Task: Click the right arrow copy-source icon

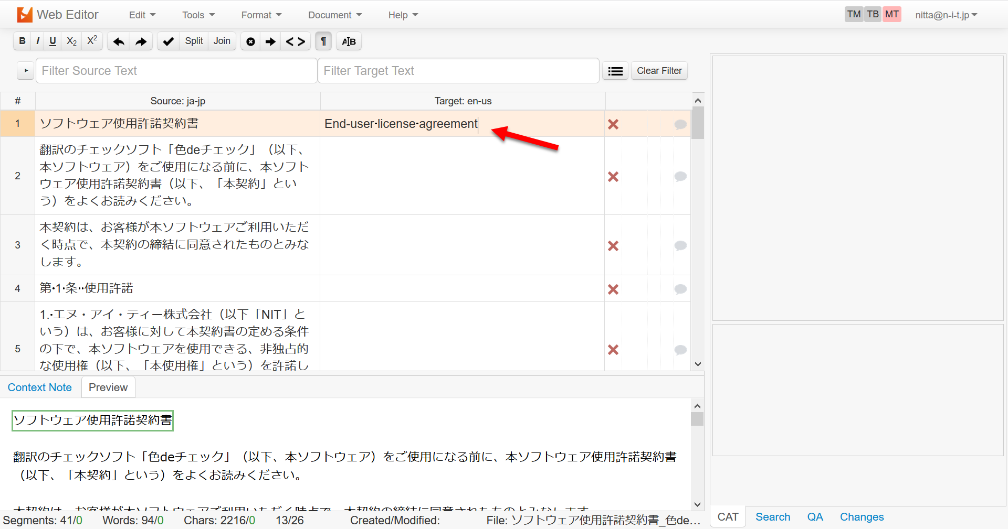Action: pos(270,41)
